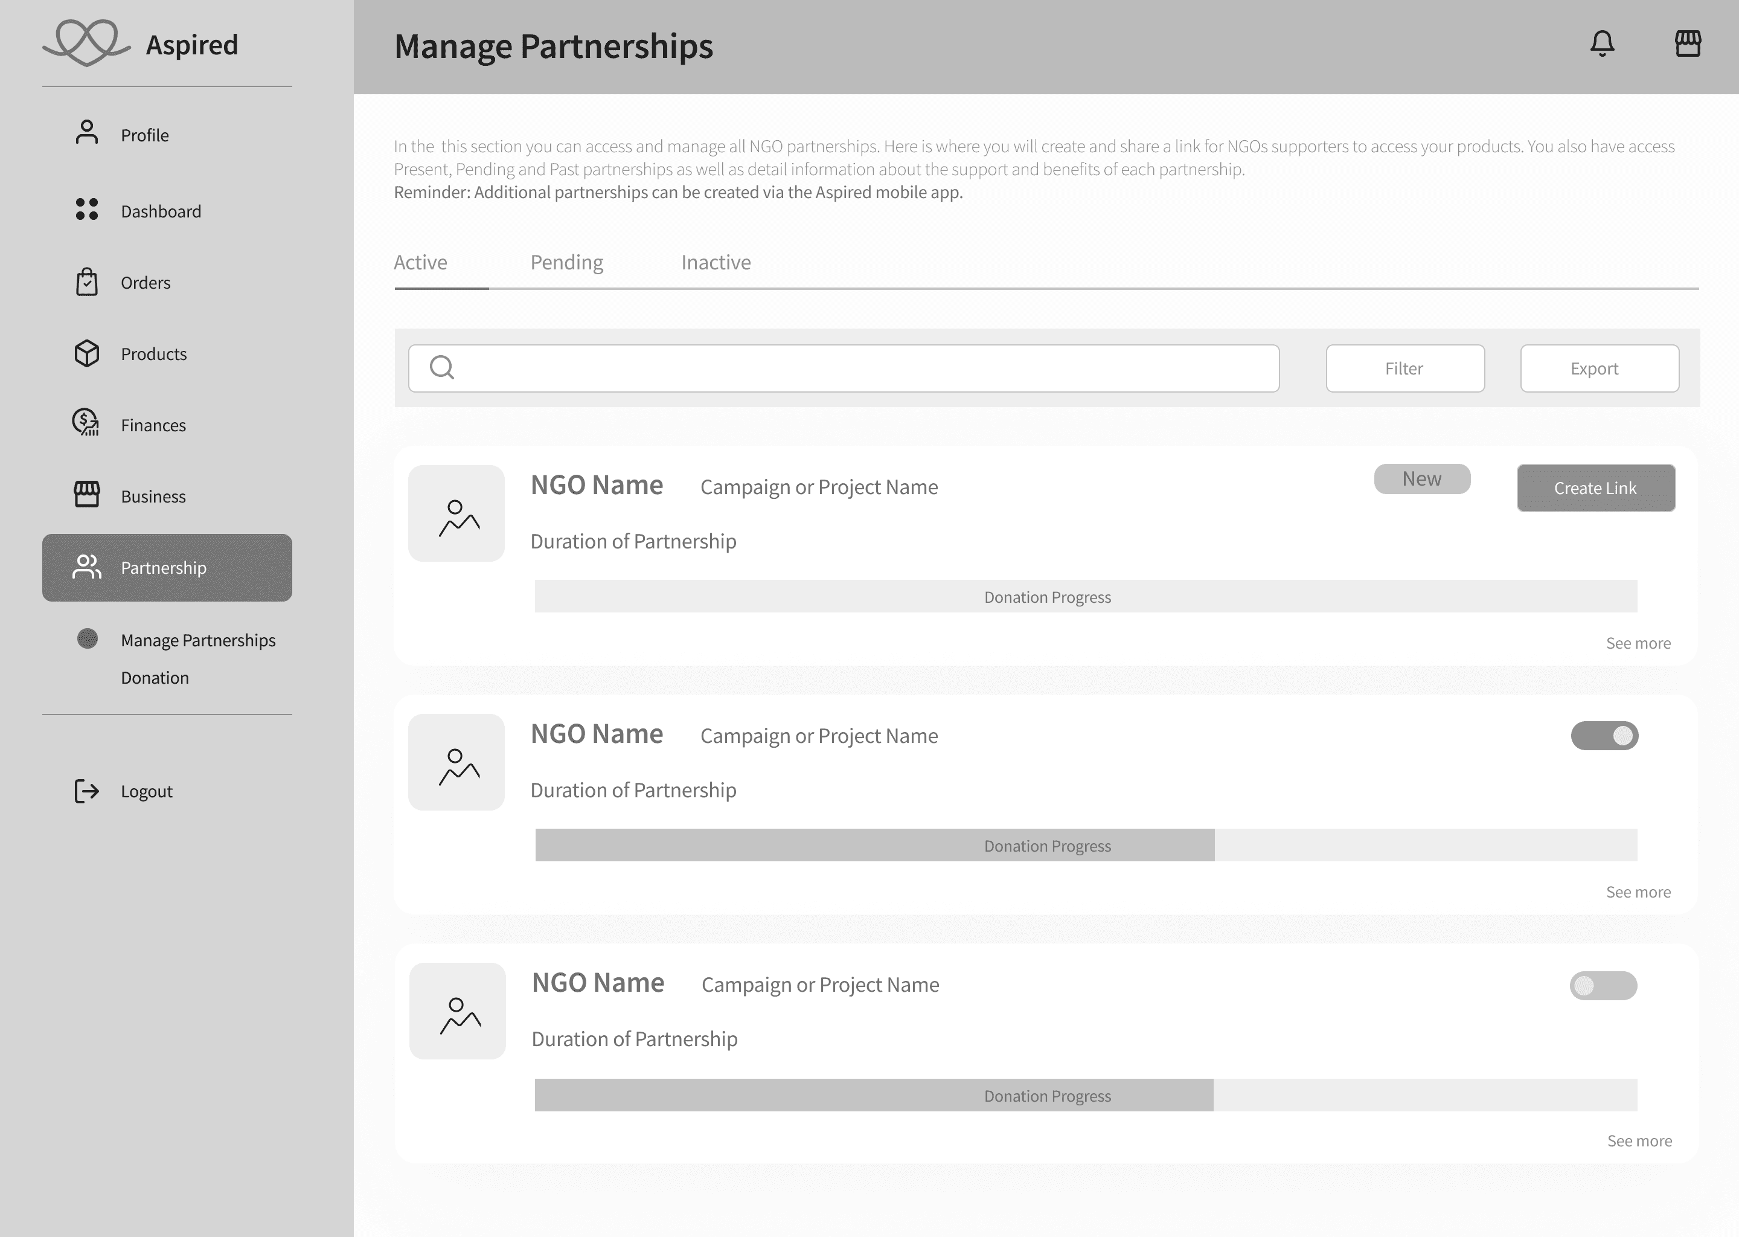This screenshot has width=1739, height=1237.
Task: Select the Orders shopping bag icon
Action: click(x=87, y=282)
